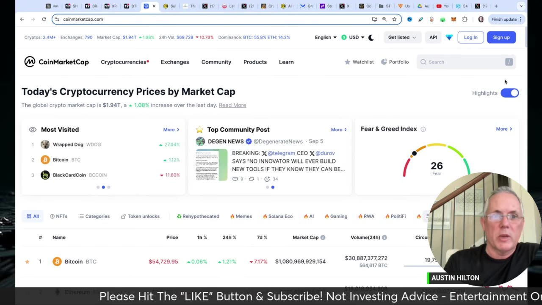Click the CoinMarketCap logo
This screenshot has height=305, width=542.
pyautogui.click(x=56, y=62)
